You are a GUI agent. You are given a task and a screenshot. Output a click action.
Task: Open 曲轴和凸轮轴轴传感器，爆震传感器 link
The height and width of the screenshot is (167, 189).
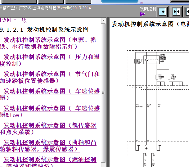(48, 146)
